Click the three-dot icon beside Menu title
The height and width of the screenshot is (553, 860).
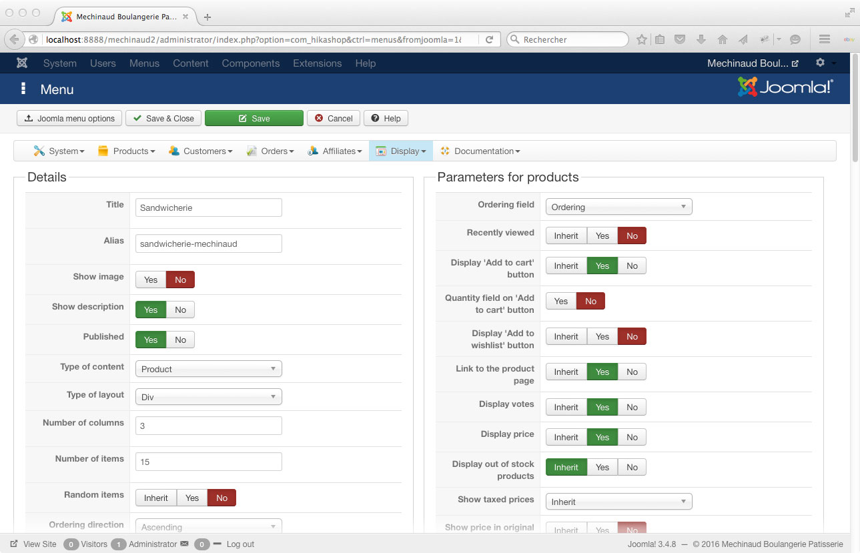(x=23, y=89)
